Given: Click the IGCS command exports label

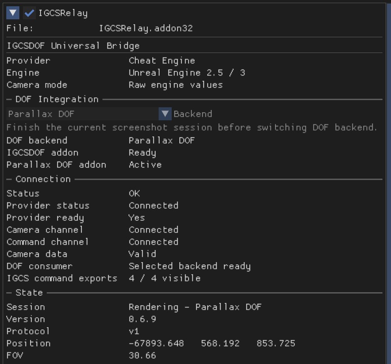Looking at the screenshot, I should (62, 278).
